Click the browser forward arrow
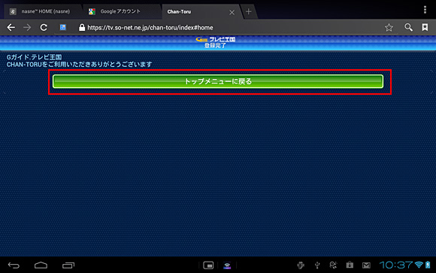This screenshot has width=436, height=273. coord(27,27)
